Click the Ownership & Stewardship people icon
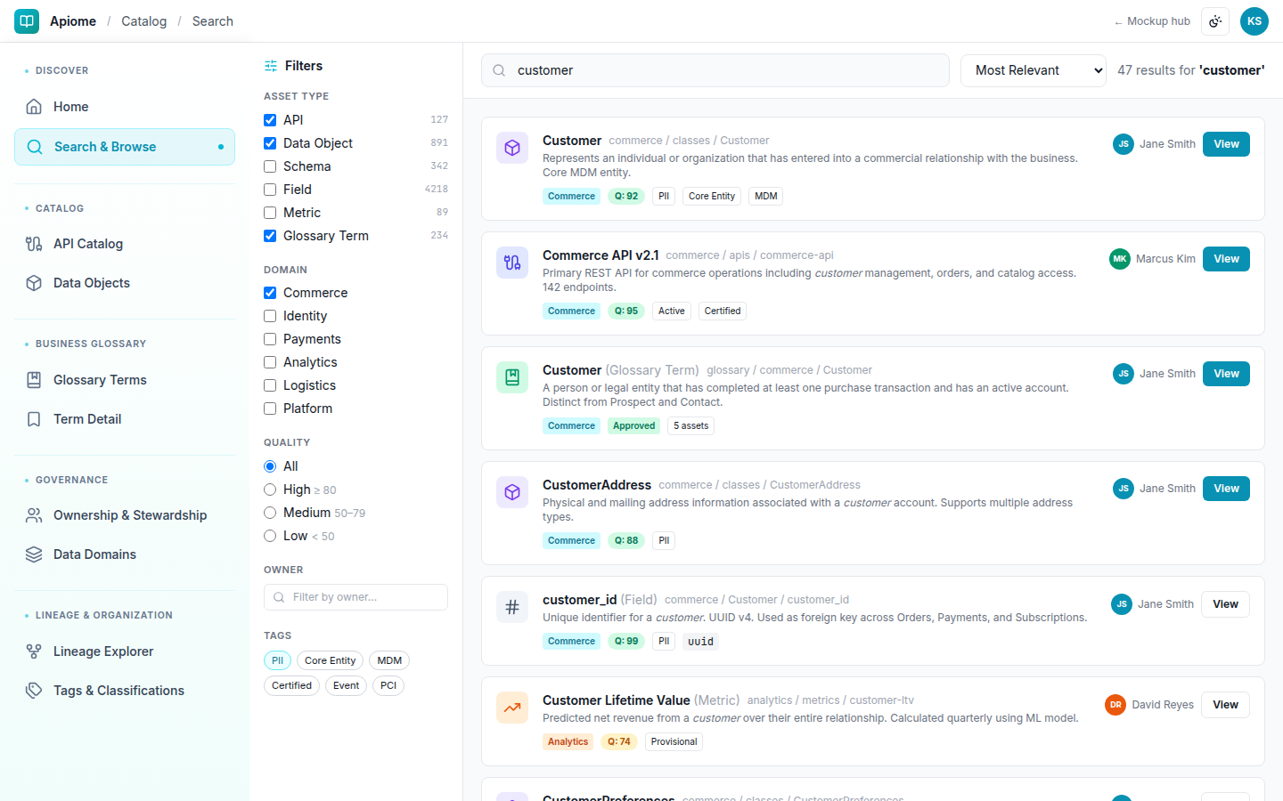 34,515
